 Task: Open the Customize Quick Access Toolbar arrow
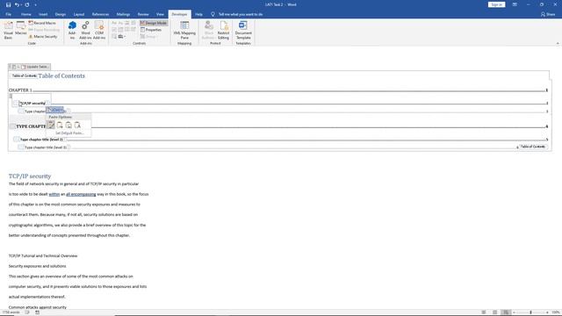35,5
